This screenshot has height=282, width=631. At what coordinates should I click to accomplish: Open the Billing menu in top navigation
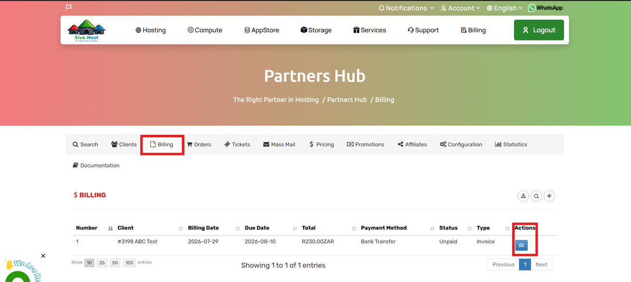tap(474, 30)
